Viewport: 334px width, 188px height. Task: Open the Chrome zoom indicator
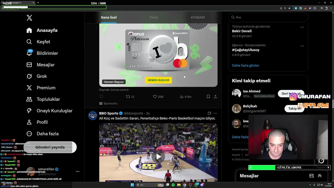[285, 8]
